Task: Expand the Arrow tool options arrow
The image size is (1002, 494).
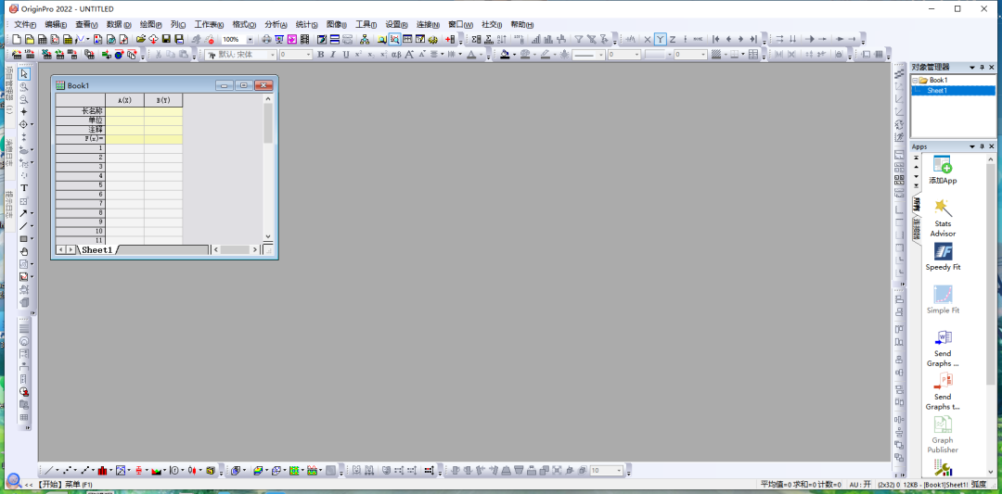Action: click(32, 213)
